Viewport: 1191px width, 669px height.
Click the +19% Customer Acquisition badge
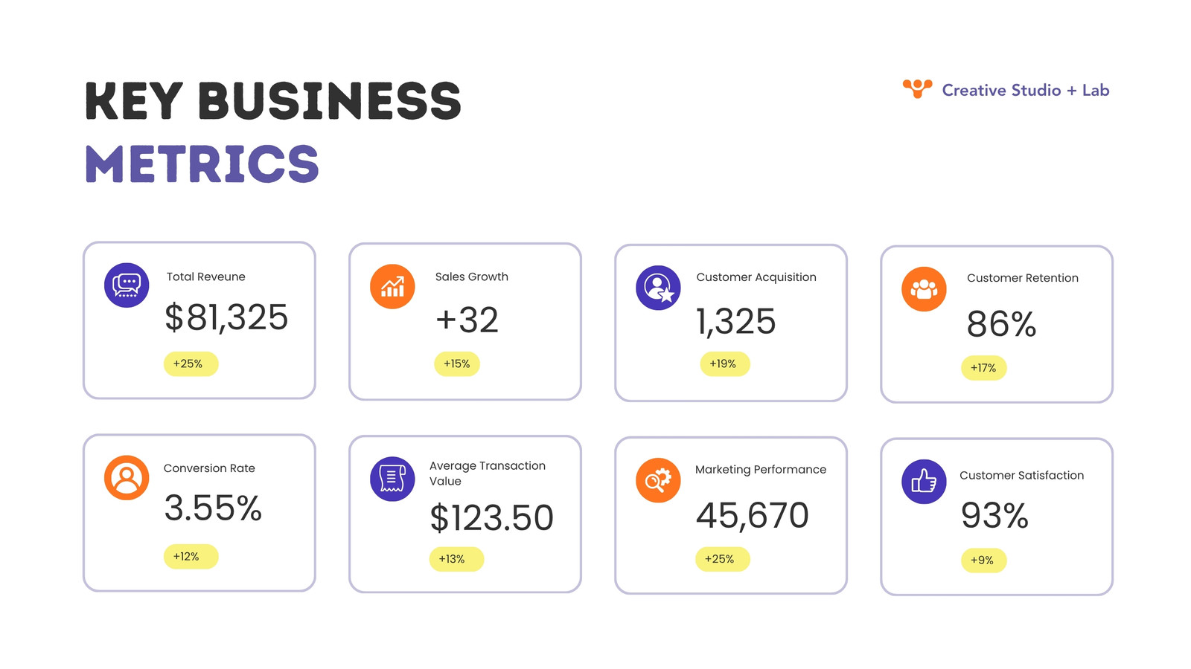(x=724, y=364)
